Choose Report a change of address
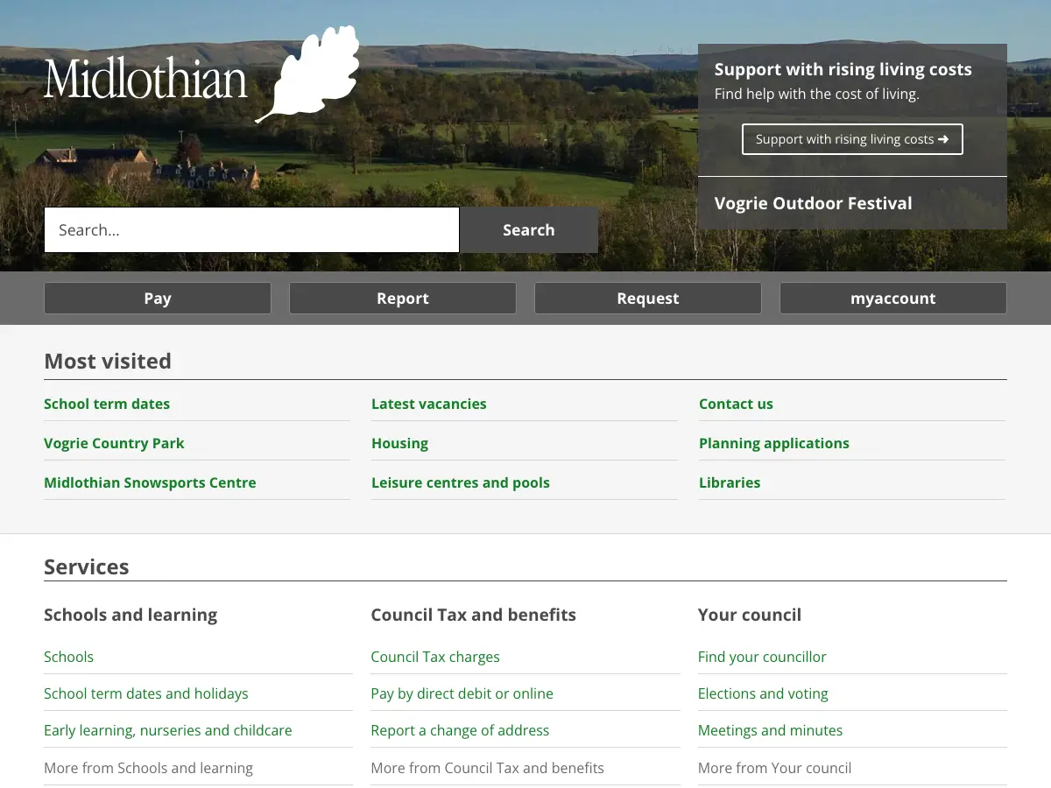Image resolution: width=1051 pixels, height=788 pixels. coord(460,730)
